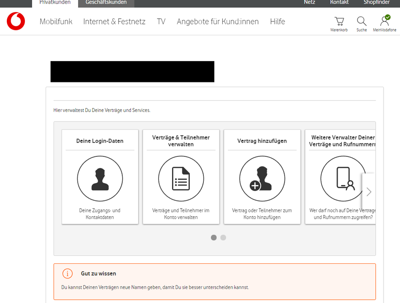The height and width of the screenshot is (303, 400).
Task: Switch to the Geschäftskunden tab
Action: [106, 2]
